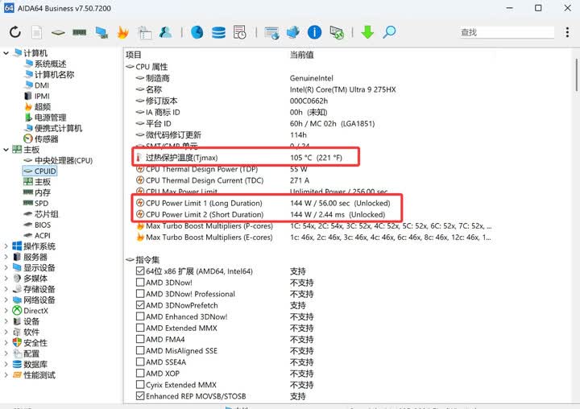Toggle the 64位 x86 扩展 checkbox
Image resolution: width=580 pixels, height=409 pixels.
click(x=140, y=271)
